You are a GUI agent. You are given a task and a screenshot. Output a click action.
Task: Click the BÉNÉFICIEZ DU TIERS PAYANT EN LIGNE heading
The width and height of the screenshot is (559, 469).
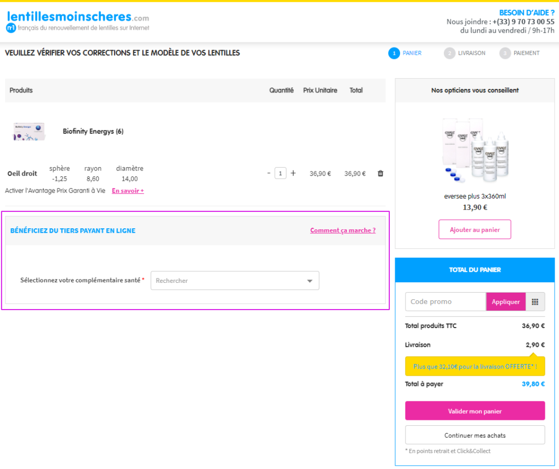coord(73,231)
